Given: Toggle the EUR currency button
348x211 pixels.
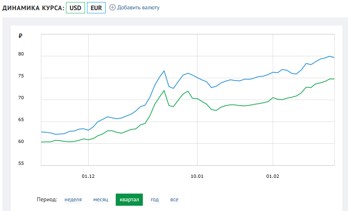Looking at the screenshot, I should tap(96, 8).
